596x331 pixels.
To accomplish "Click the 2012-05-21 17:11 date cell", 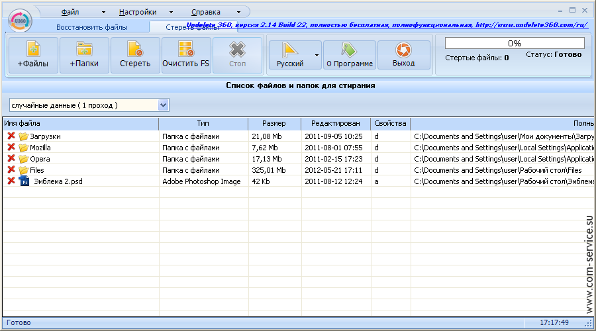I will point(333,170).
